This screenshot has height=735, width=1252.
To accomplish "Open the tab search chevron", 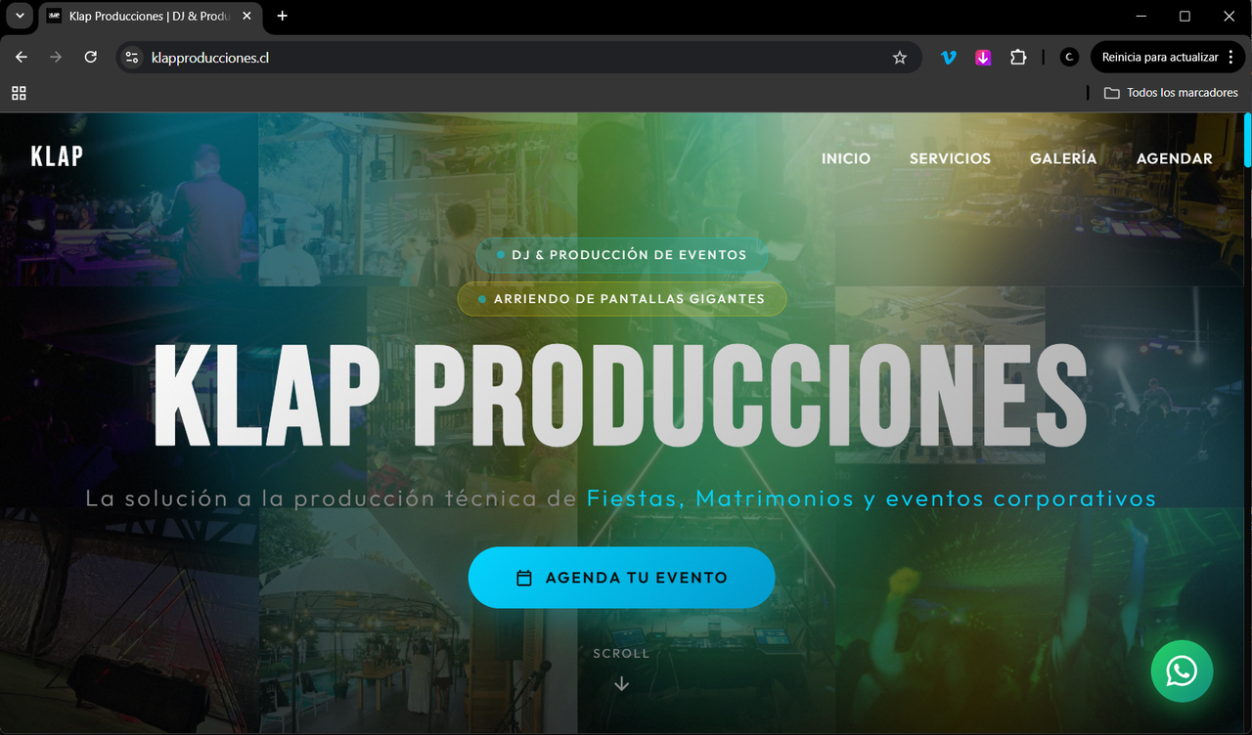I will [20, 16].
